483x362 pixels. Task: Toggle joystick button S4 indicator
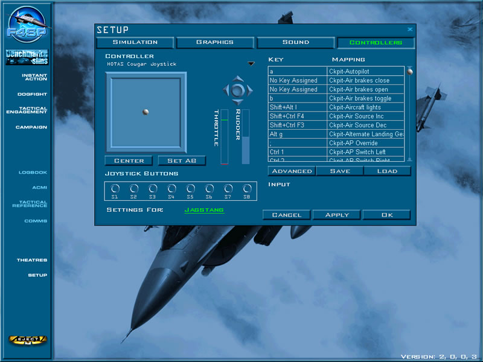(x=171, y=189)
